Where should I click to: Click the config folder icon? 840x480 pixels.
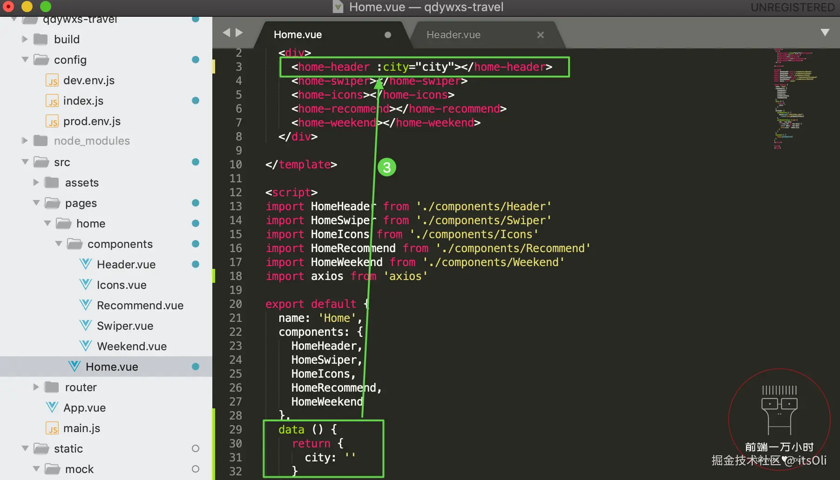[x=41, y=60]
